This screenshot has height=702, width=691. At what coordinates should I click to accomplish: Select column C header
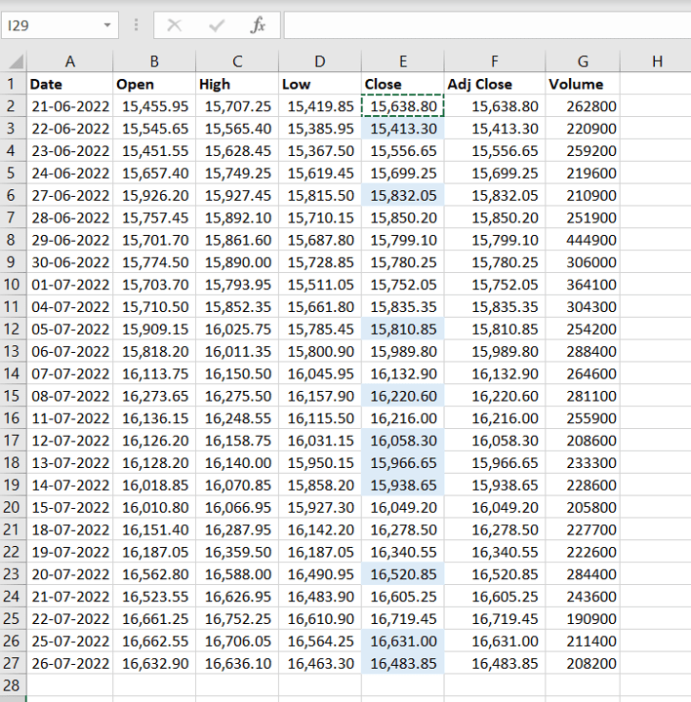pyautogui.click(x=237, y=61)
